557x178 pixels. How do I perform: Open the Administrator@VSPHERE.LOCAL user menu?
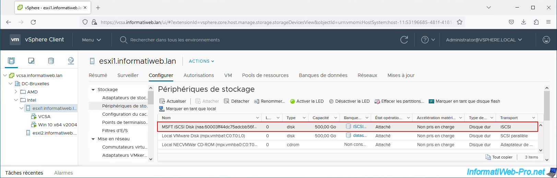484,40
